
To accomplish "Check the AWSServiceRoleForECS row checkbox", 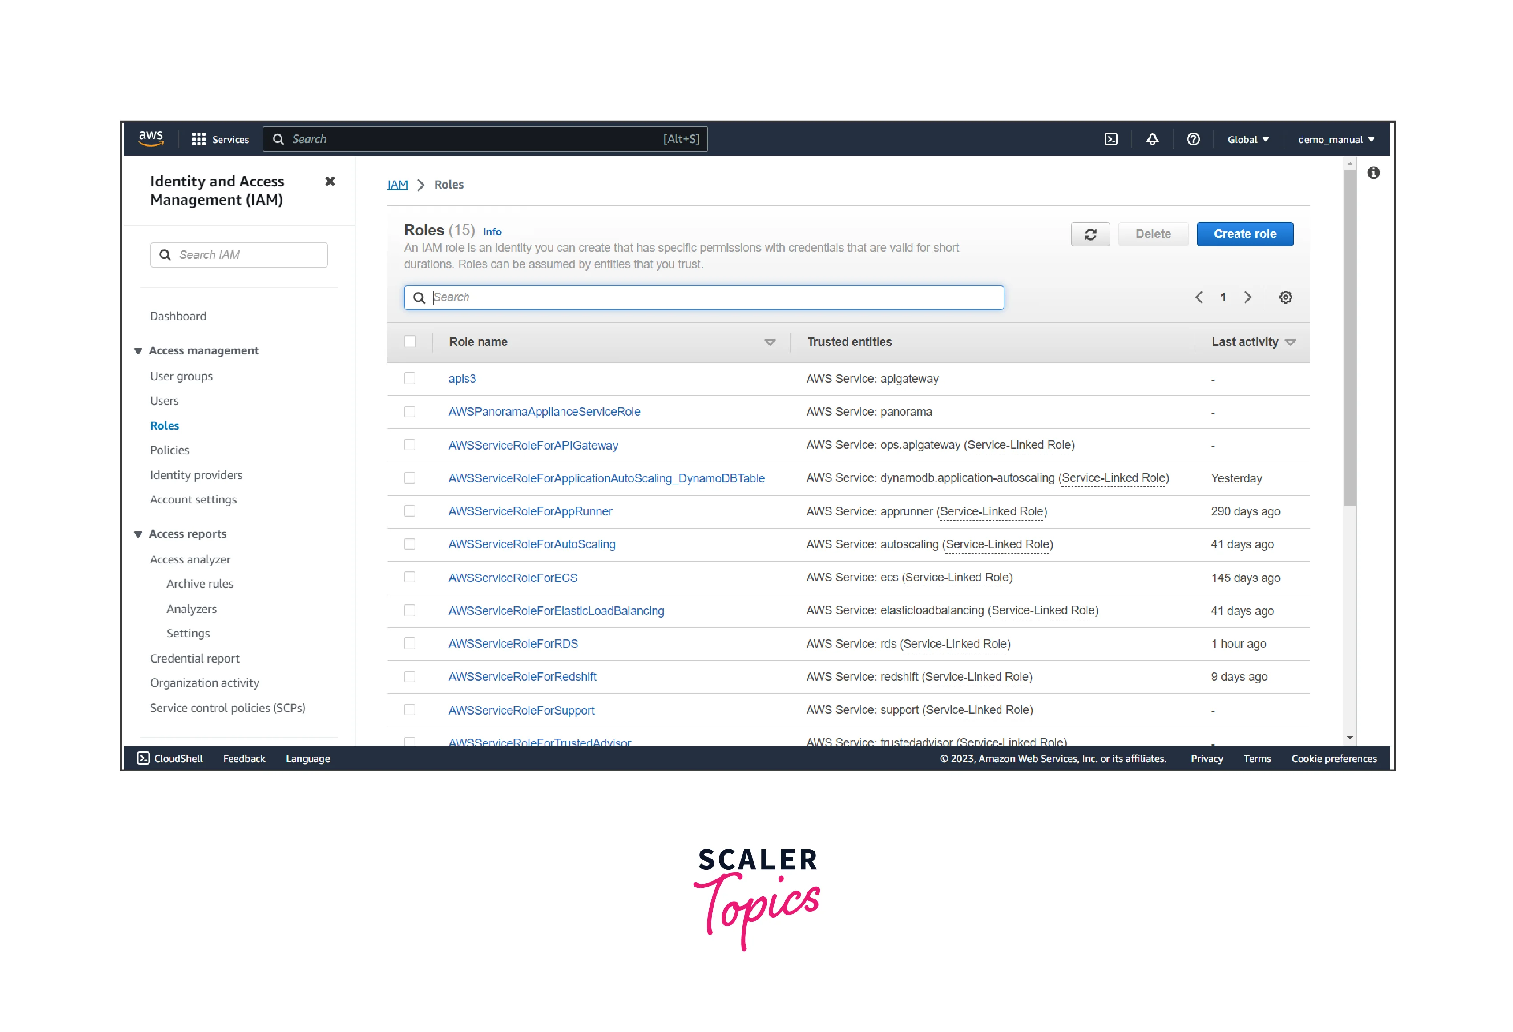I will (409, 577).
